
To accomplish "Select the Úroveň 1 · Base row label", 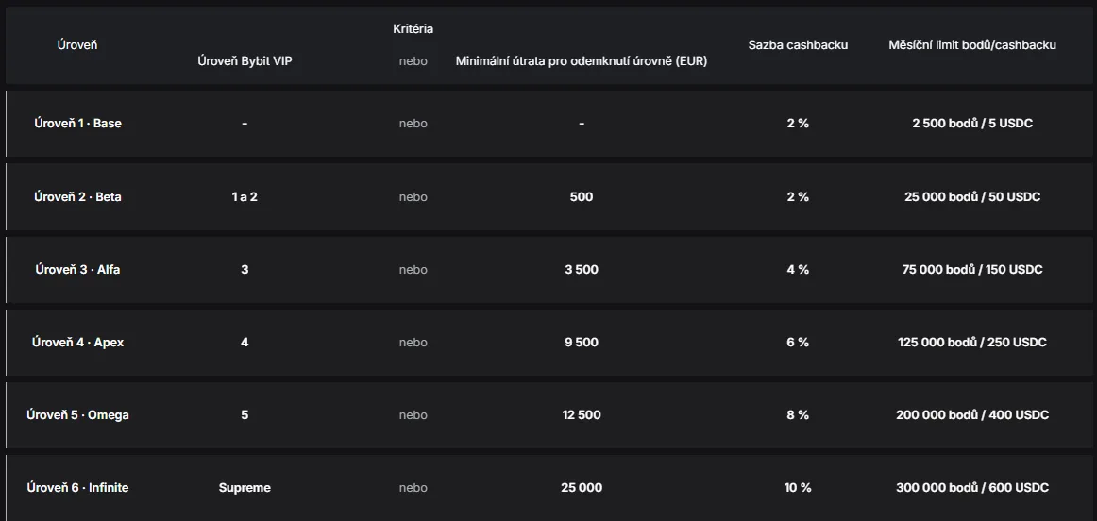I will tap(77, 123).
